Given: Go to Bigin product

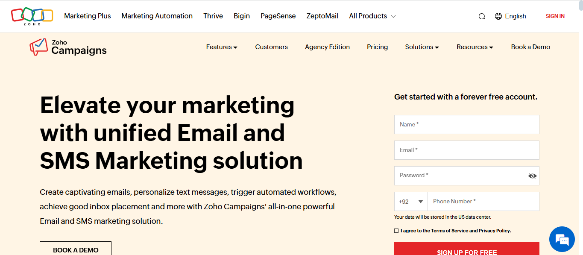Looking at the screenshot, I should (x=242, y=16).
